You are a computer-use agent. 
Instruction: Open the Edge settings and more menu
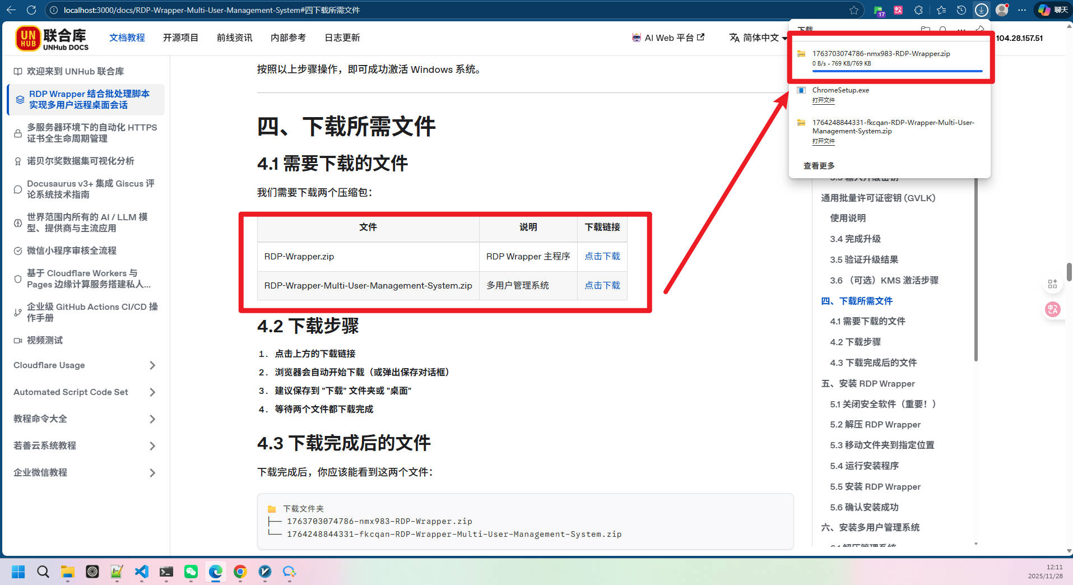(1022, 10)
